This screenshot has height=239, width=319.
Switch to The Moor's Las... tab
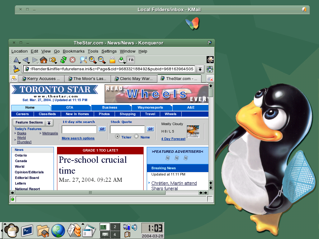click(88, 79)
